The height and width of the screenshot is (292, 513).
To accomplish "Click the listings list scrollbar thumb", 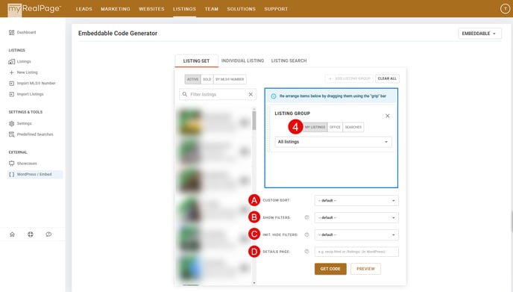I will click(254, 120).
